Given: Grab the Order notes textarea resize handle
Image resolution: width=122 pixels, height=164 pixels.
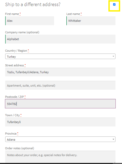Looking at the screenshot, I should point(115,162).
